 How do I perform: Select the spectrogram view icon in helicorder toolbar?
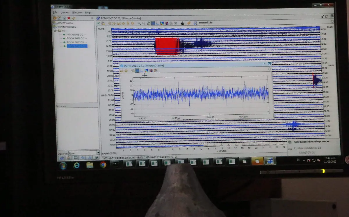(x=162, y=23)
